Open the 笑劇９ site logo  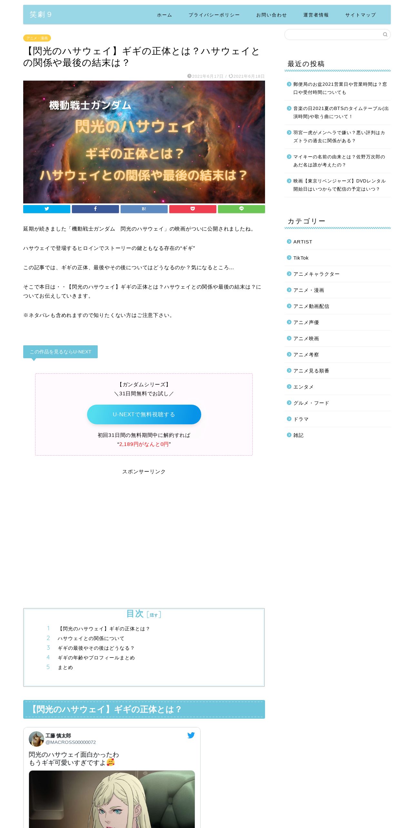(x=41, y=15)
